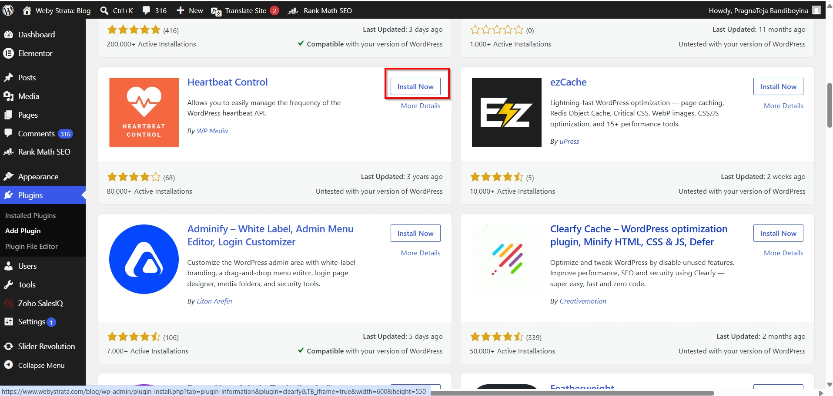
Task: Click the user avatar next to Howdy greeting
Action: (816, 10)
